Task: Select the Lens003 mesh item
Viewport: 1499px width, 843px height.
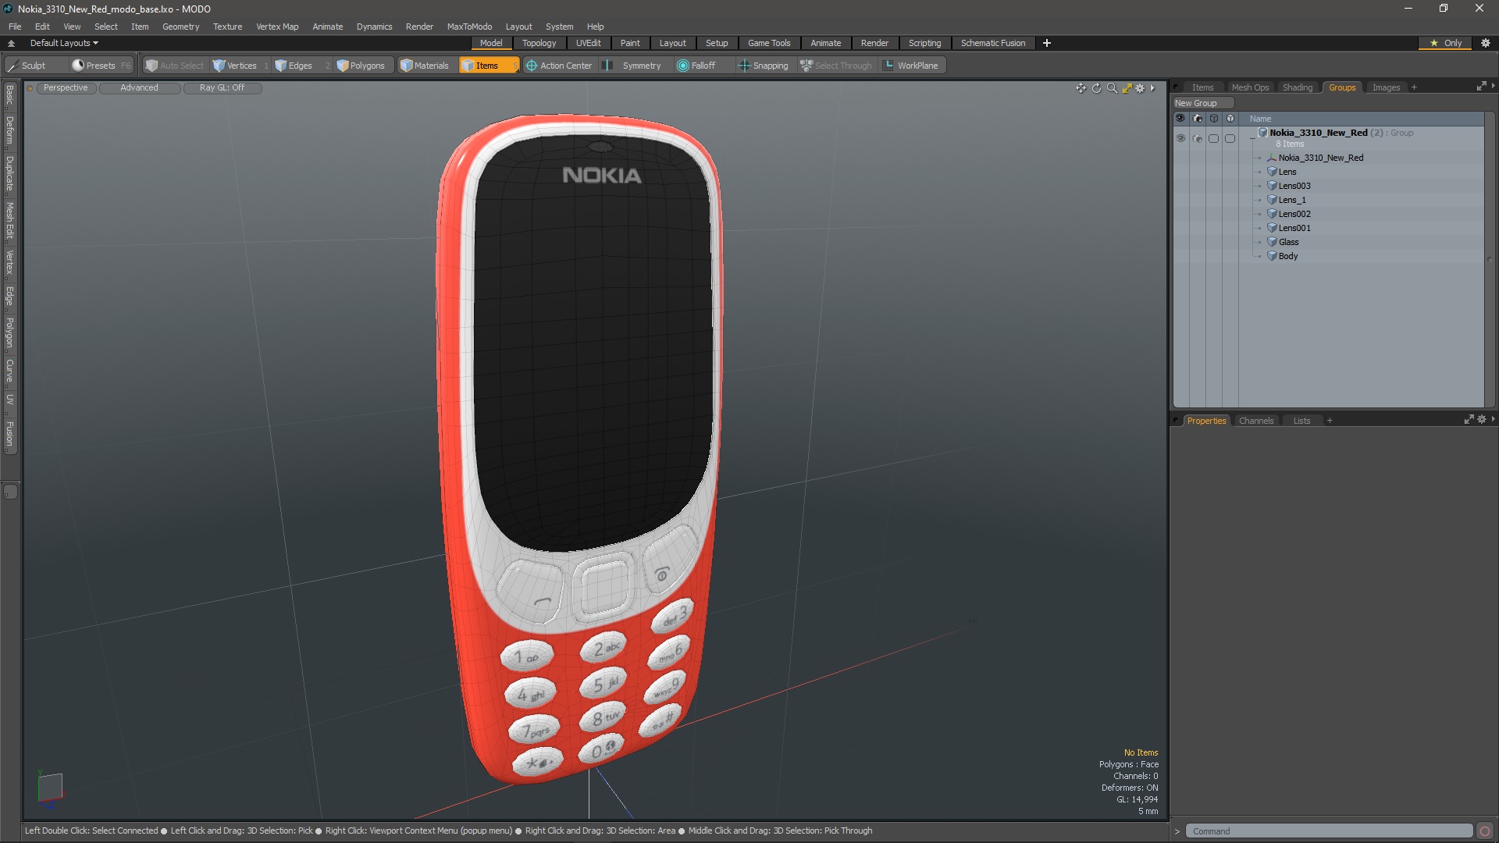Action: coord(1294,186)
